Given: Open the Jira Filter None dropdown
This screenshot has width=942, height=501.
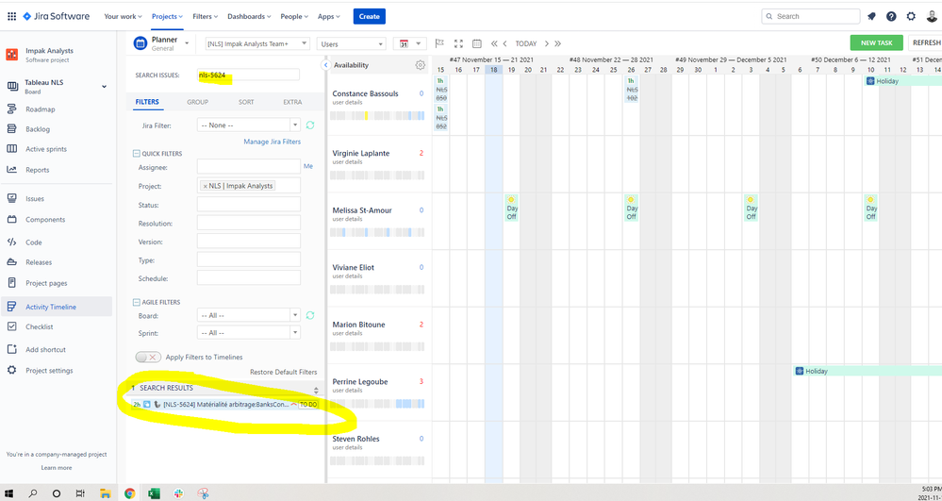Looking at the screenshot, I should [x=248, y=125].
